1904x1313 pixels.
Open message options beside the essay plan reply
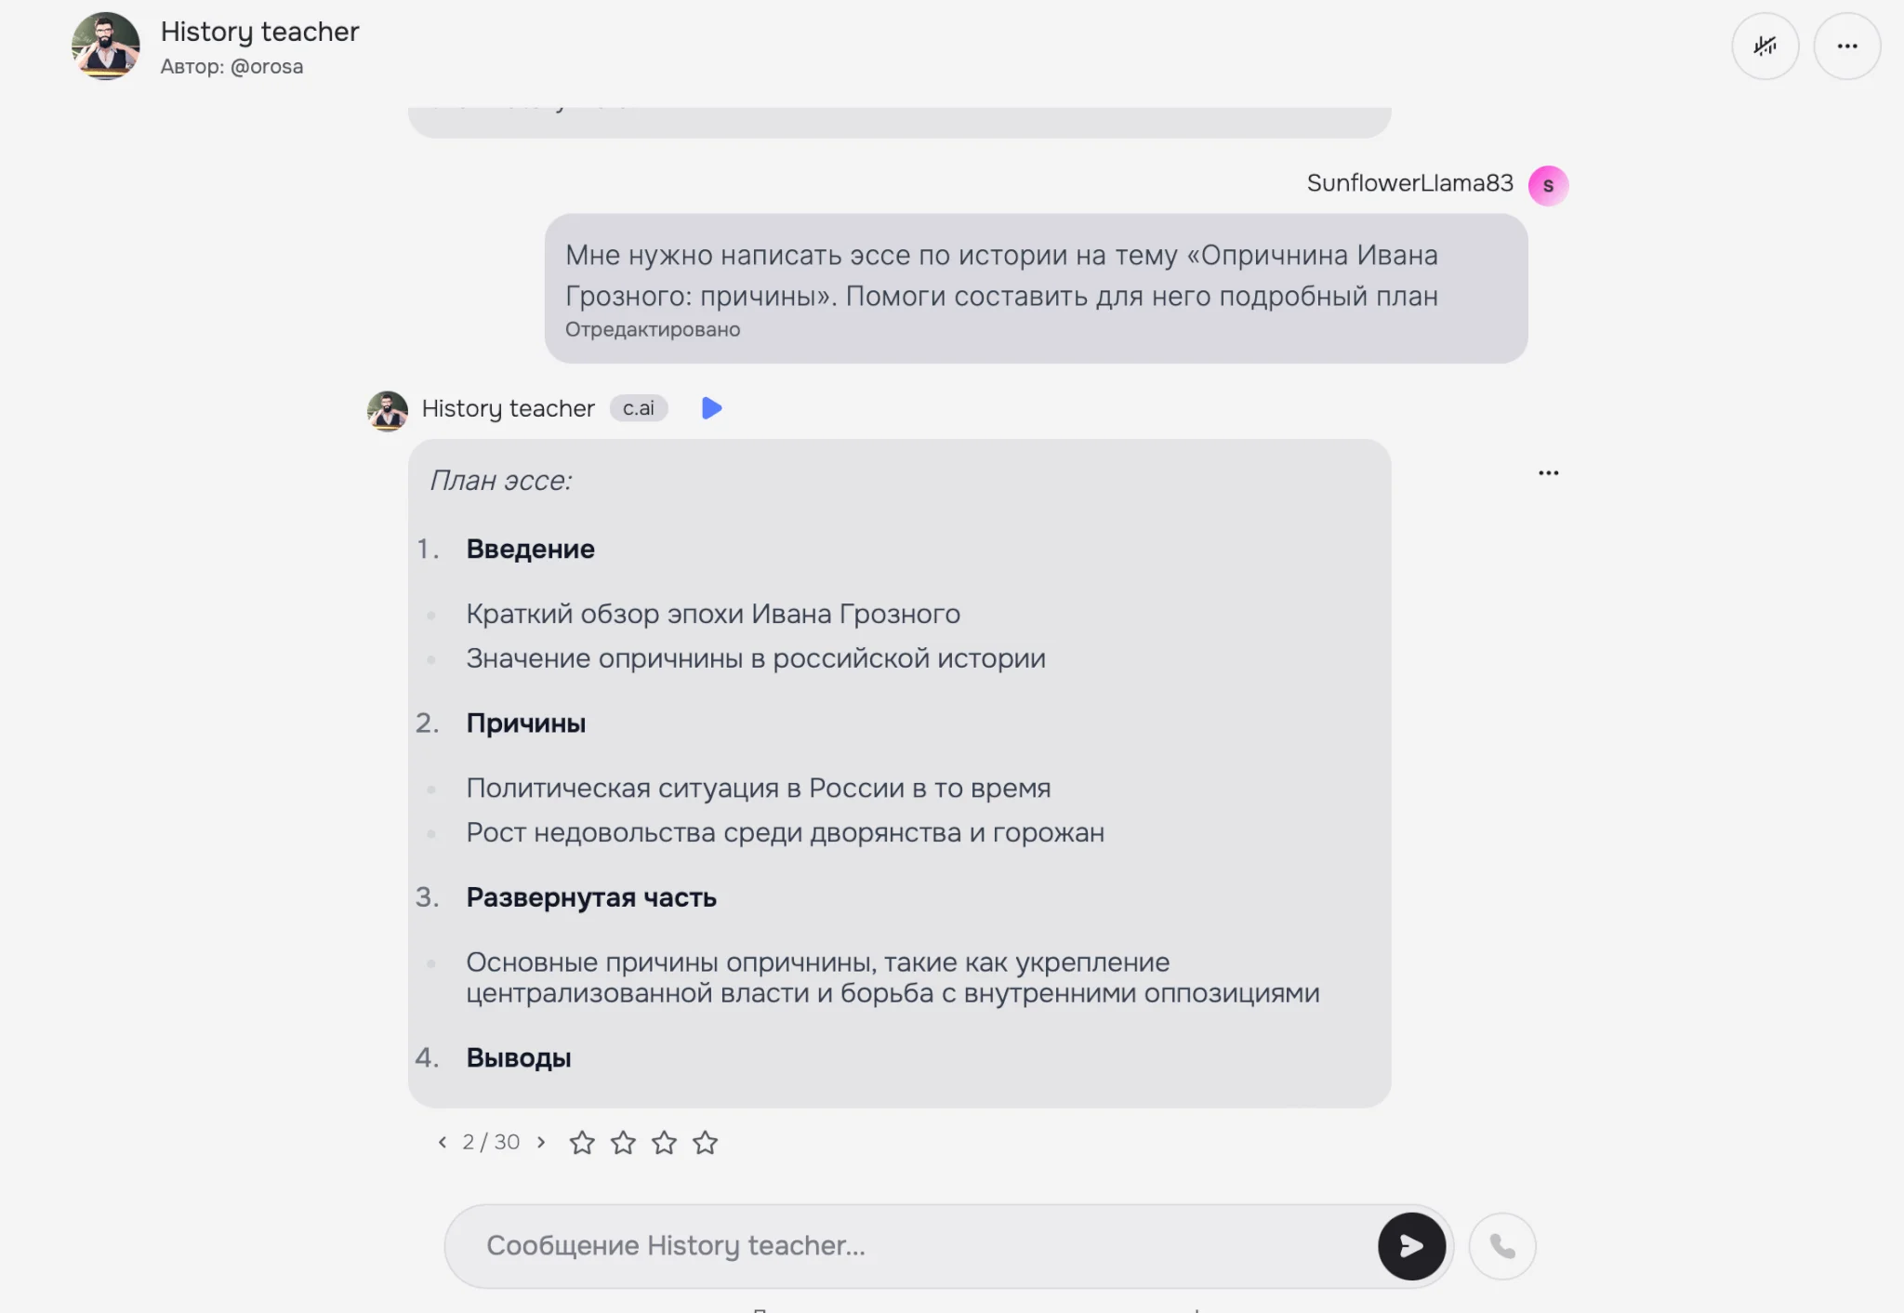click(1548, 473)
